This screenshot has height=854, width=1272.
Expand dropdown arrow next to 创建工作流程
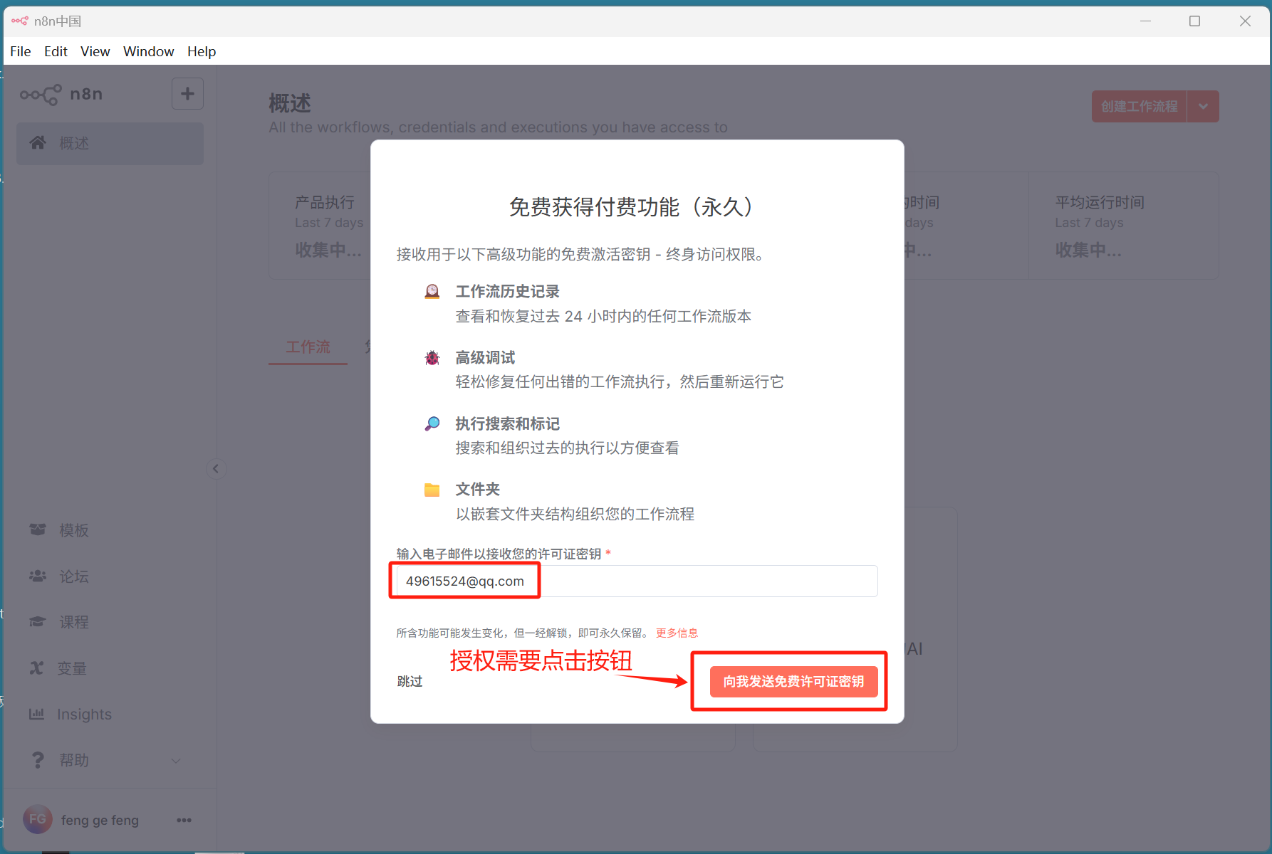1203,106
